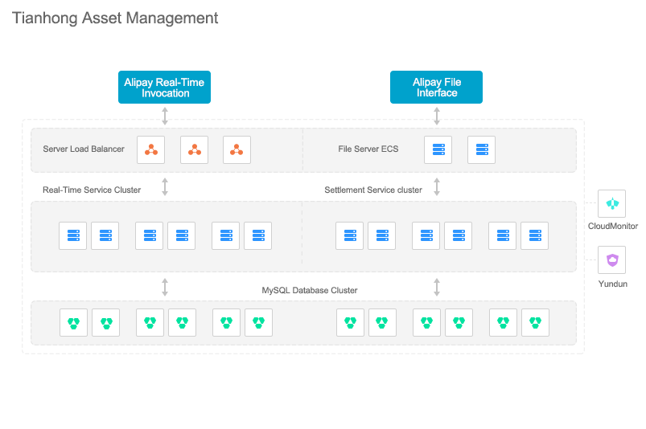The image size is (646, 429).
Task: Select the Yundun shield icon
Action: click(611, 260)
